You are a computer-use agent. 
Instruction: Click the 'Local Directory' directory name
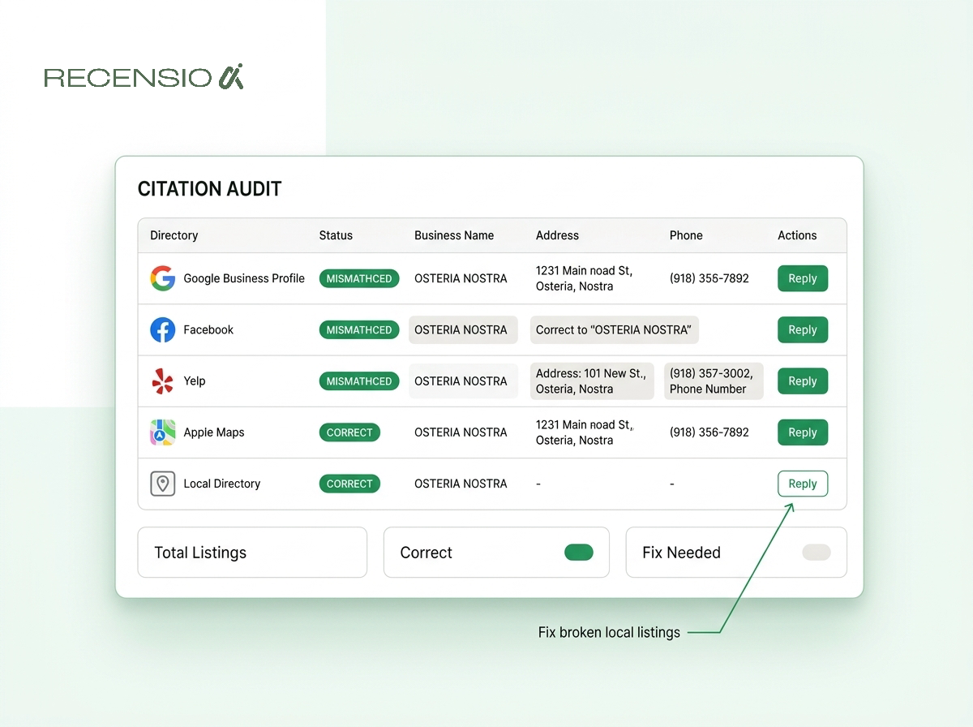pos(222,484)
